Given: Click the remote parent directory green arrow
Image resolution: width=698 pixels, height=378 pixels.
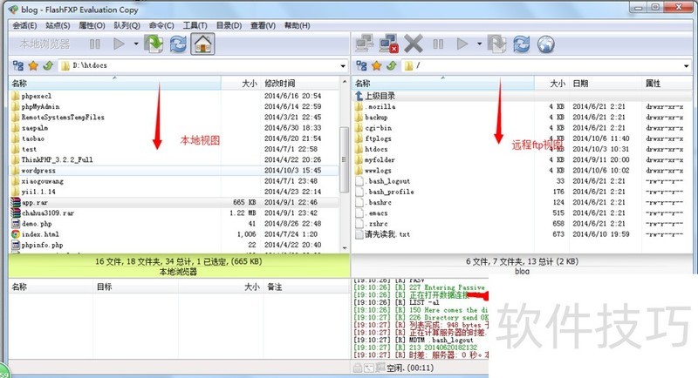Looking at the screenshot, I should click(392, 65).
